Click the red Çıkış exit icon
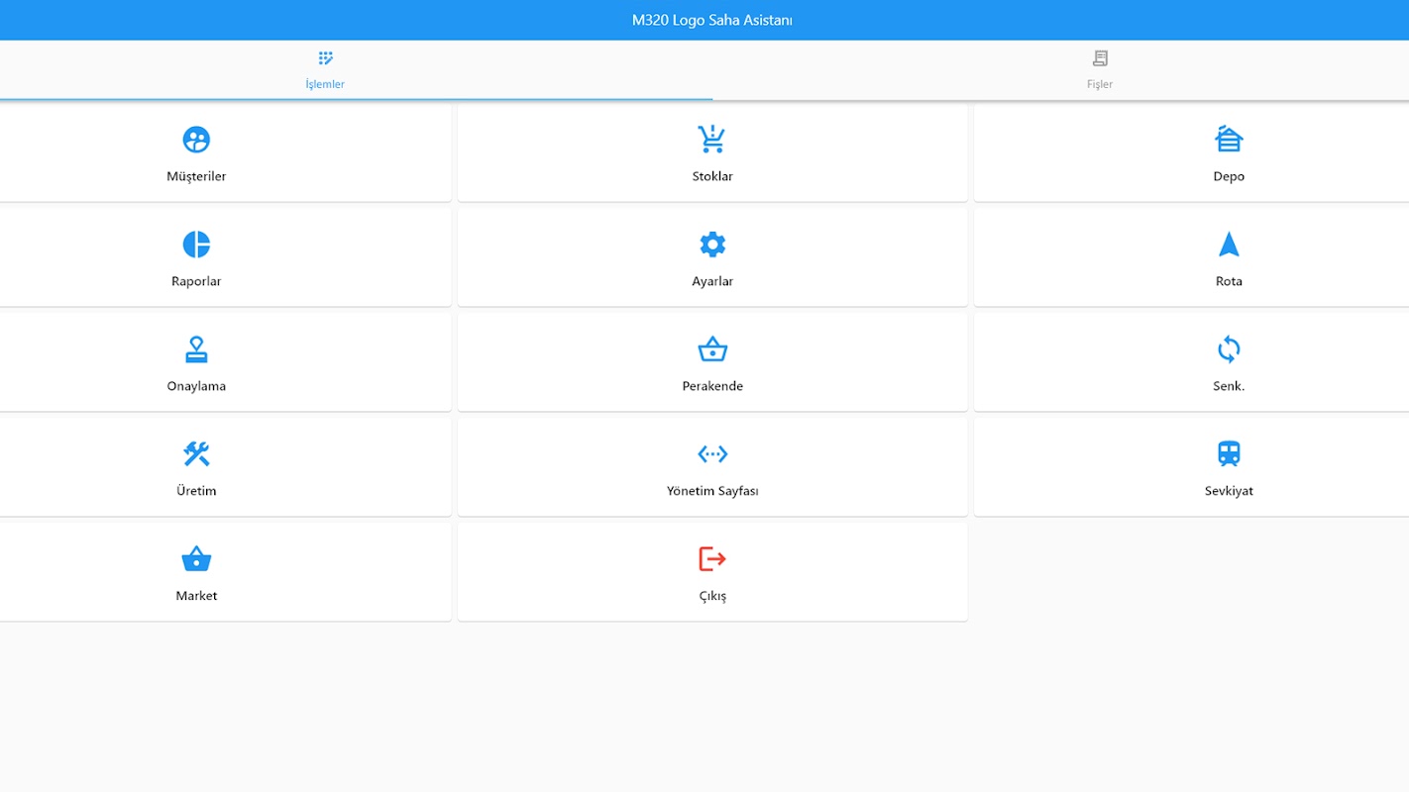Viewport: 1409px width, 792px height. point(712,559)
